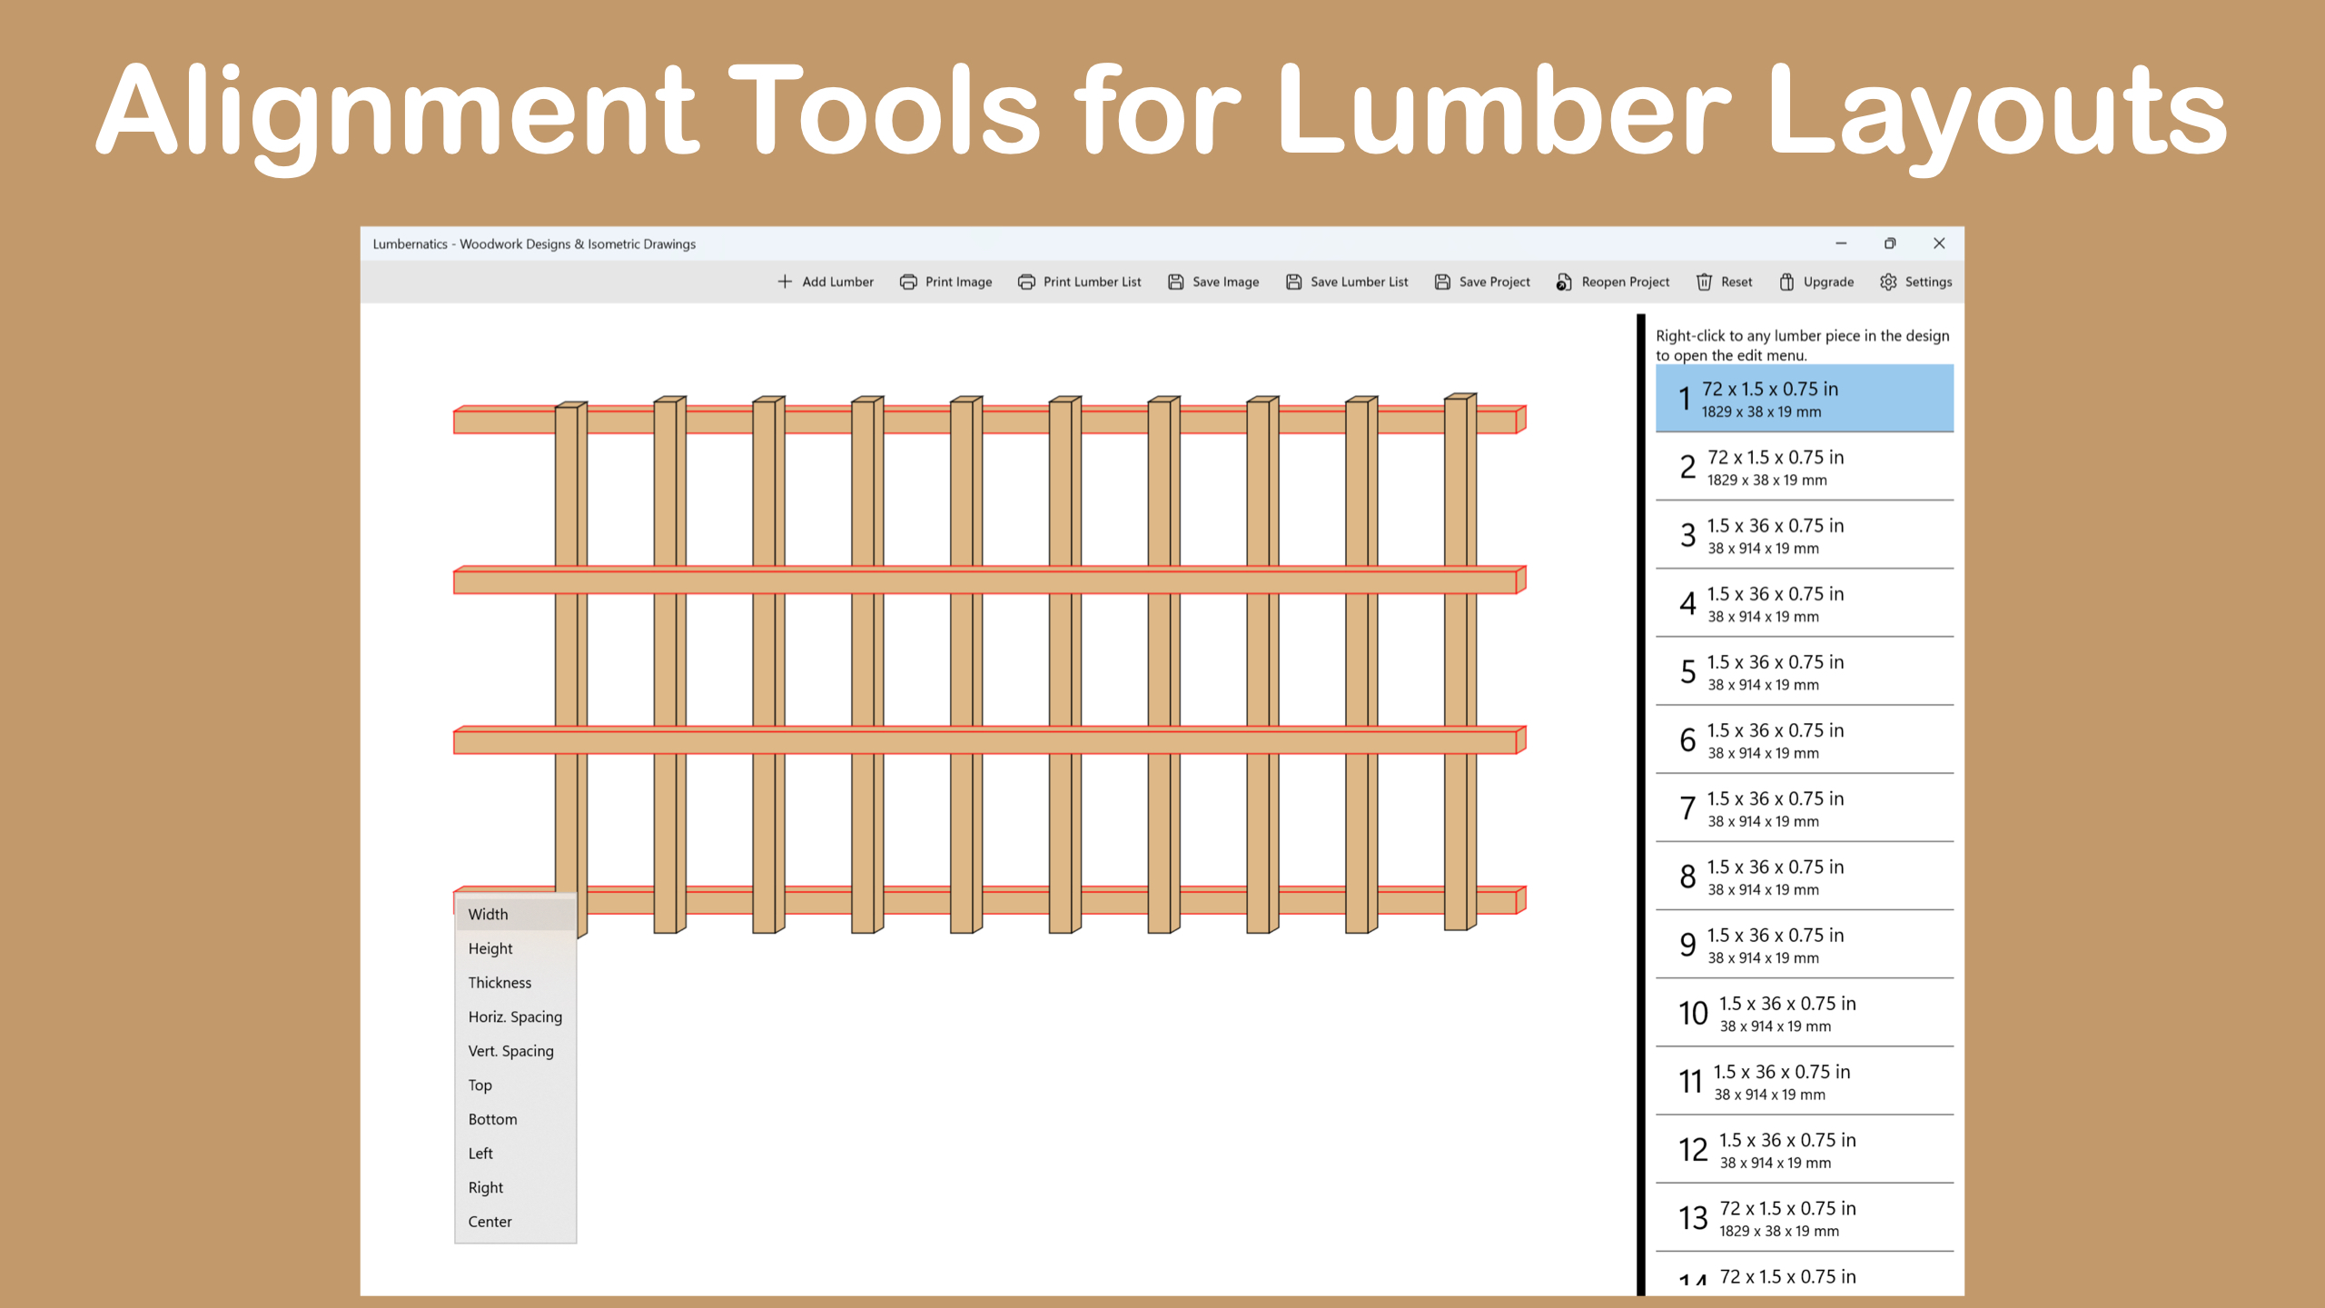Image resolution: width=2325 pixels, height=1308 pixels.
Task: Pick the Bottom alignment option
Action: pos(492,1119)
